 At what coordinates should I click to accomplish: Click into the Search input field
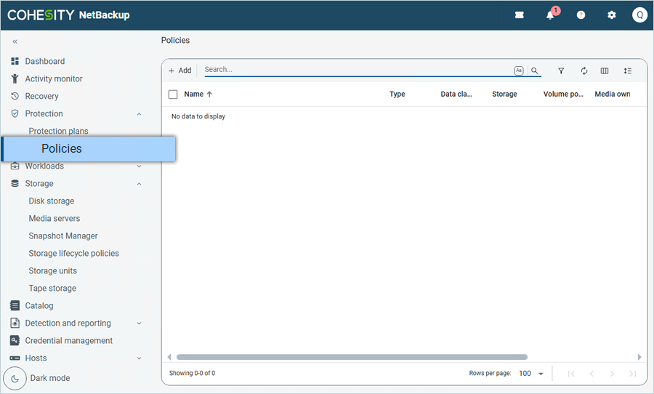pyautogui.click(x=356, y=70)
